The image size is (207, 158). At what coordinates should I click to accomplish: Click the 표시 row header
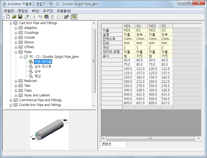point(112,56)
